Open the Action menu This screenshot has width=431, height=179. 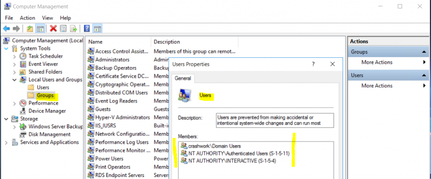[27, 18]
